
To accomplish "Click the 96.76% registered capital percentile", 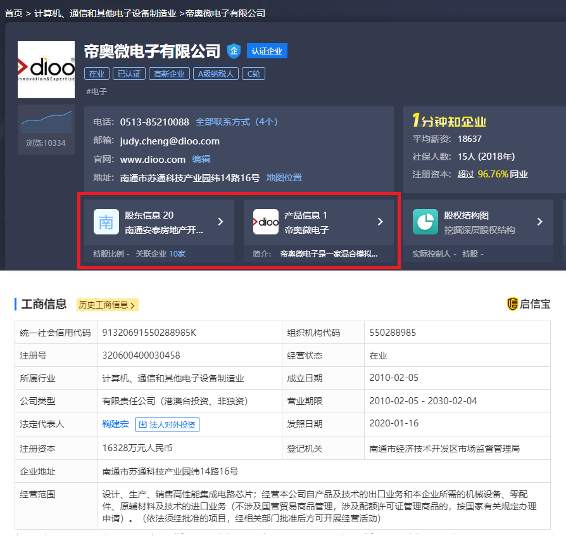I will coord(493,174).
